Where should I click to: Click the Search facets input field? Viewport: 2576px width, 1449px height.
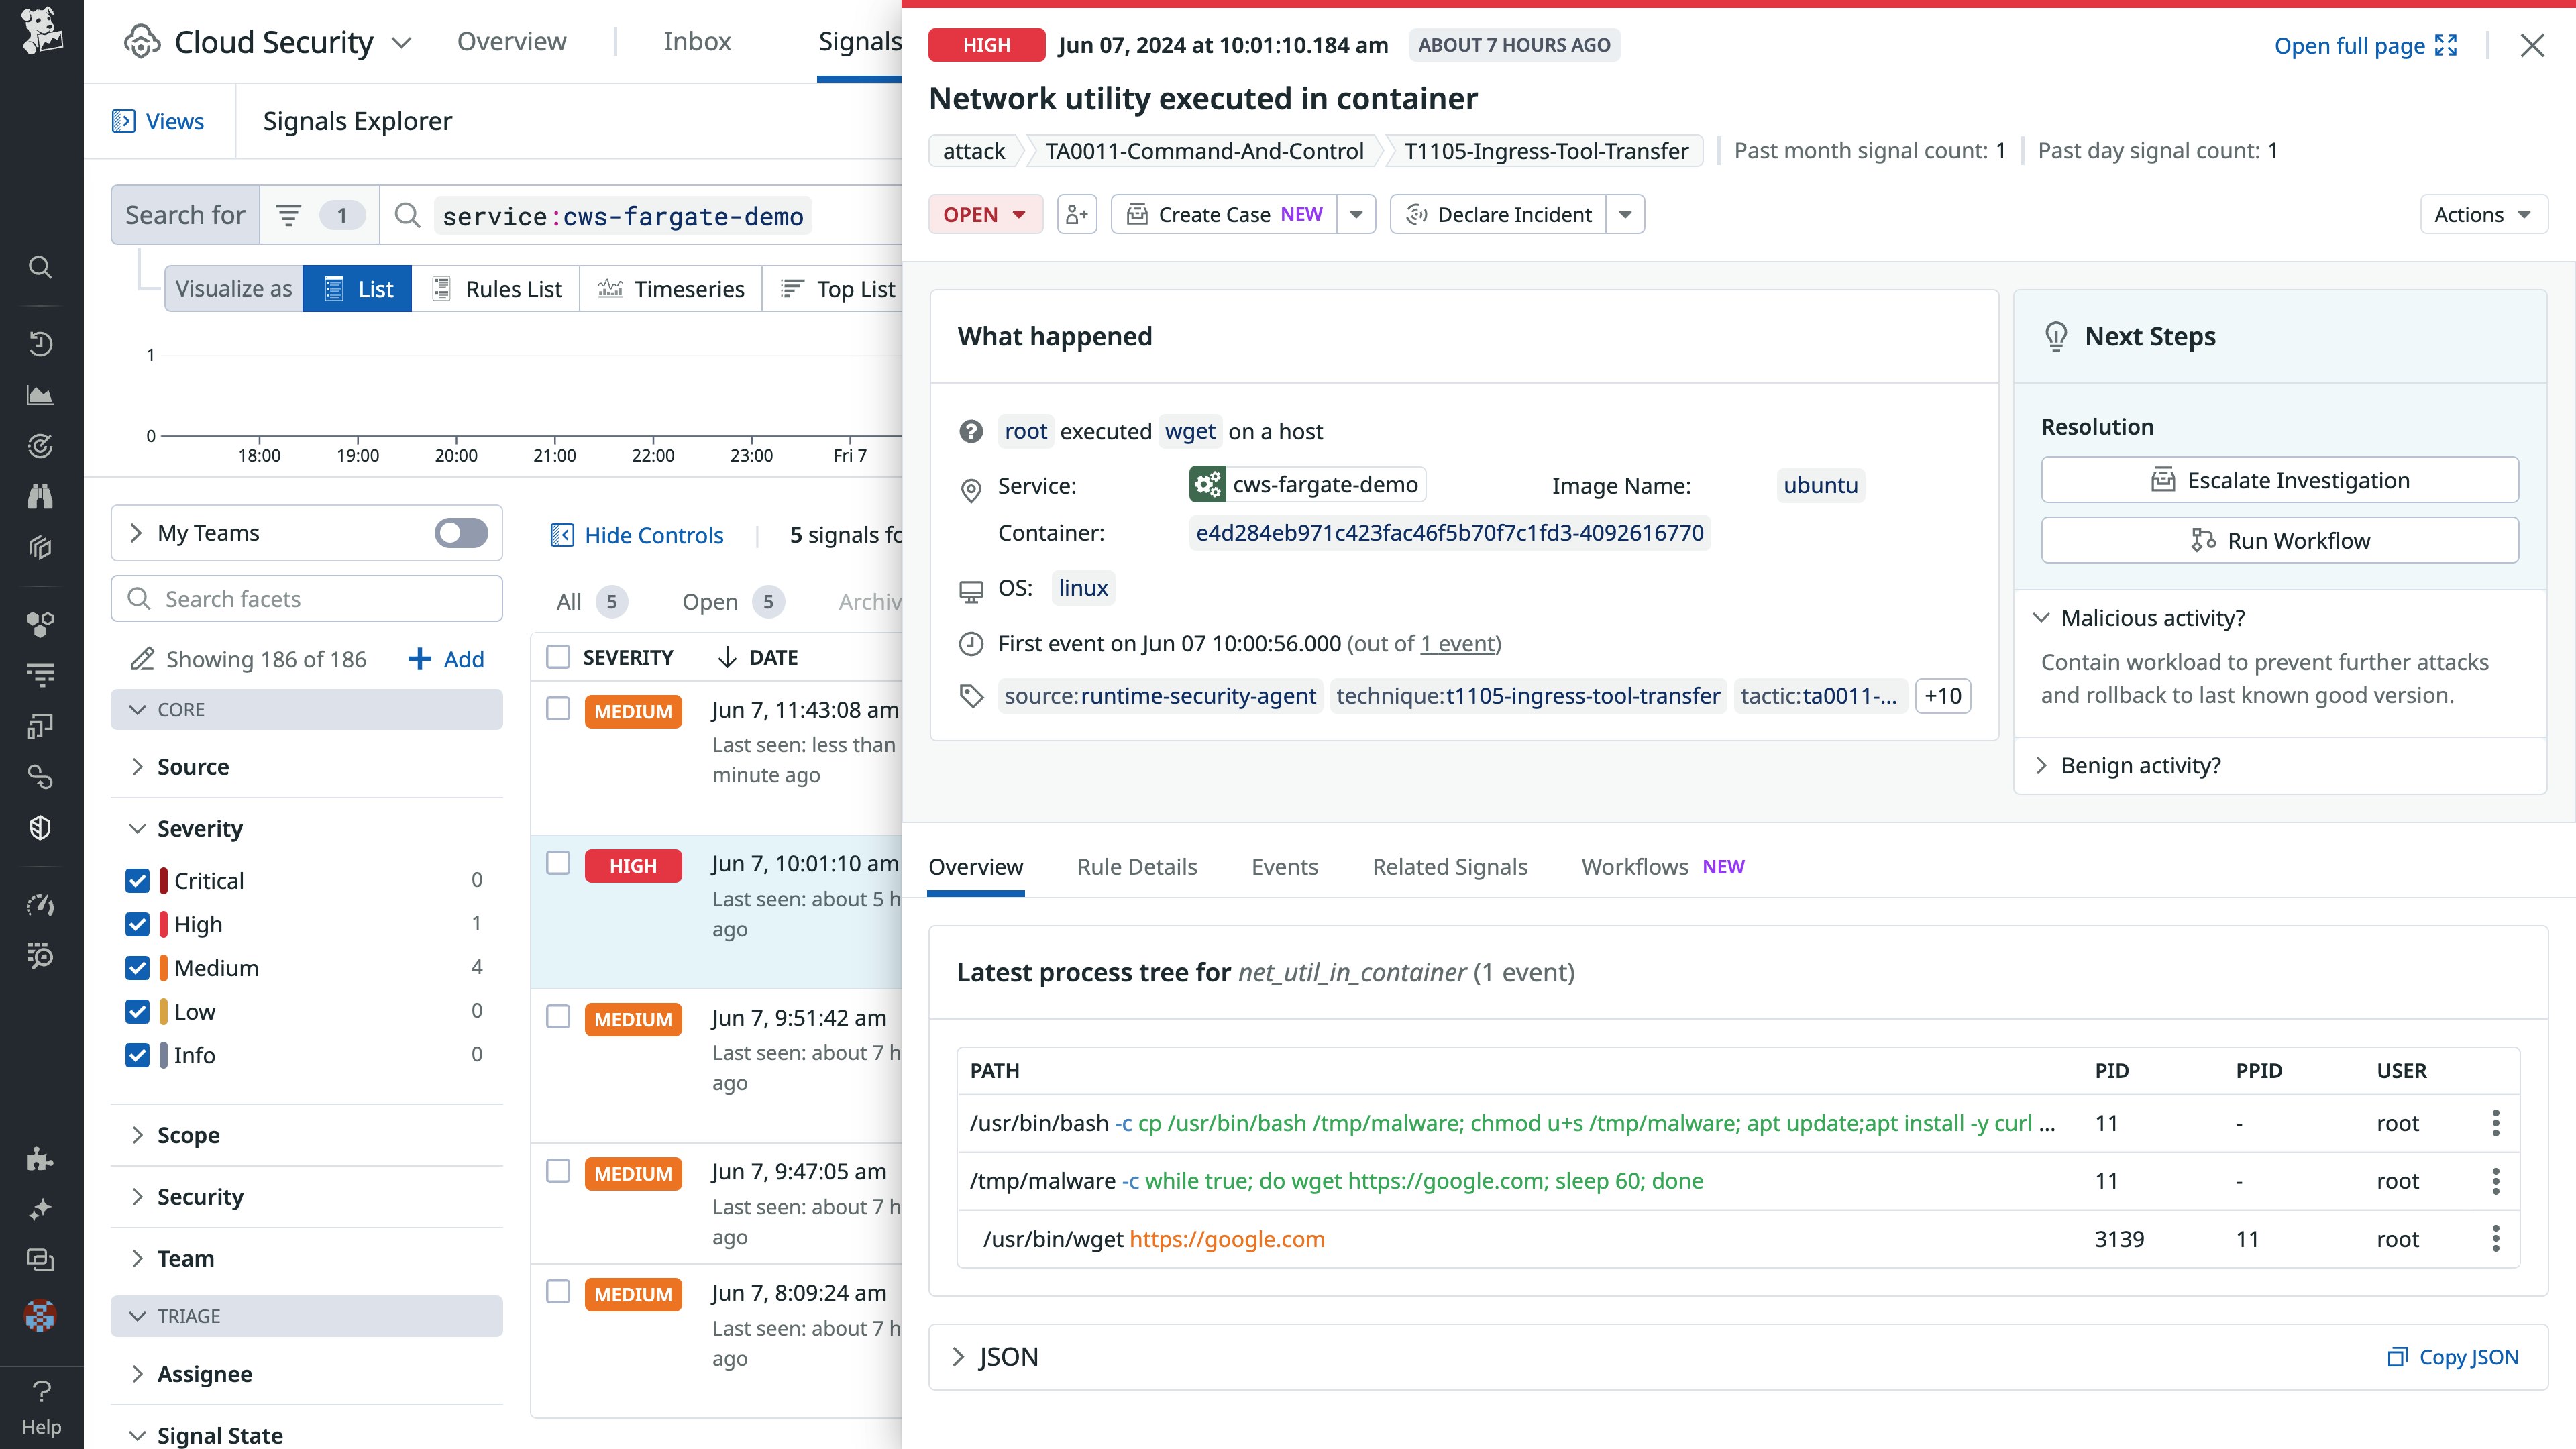click(x=307, y=599)
